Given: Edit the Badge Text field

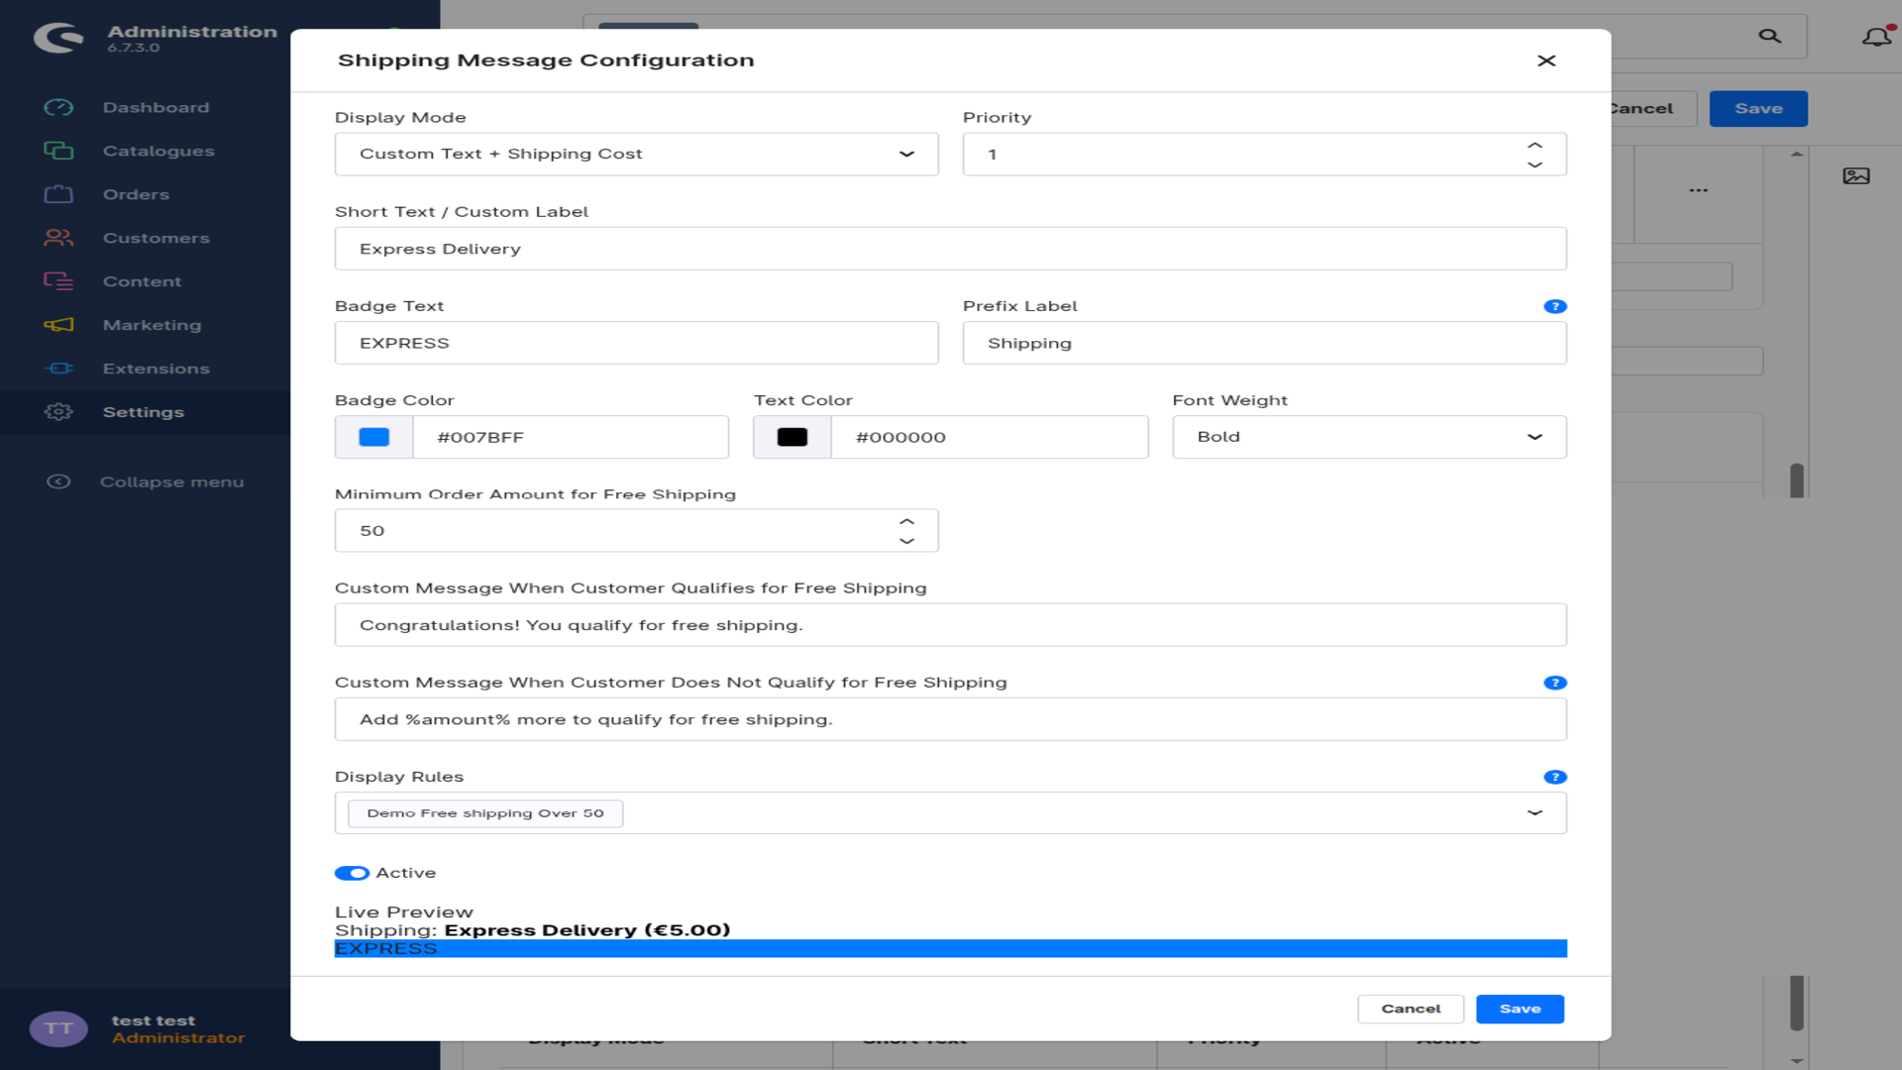Looking at the screenshot, I should point(636,343).
